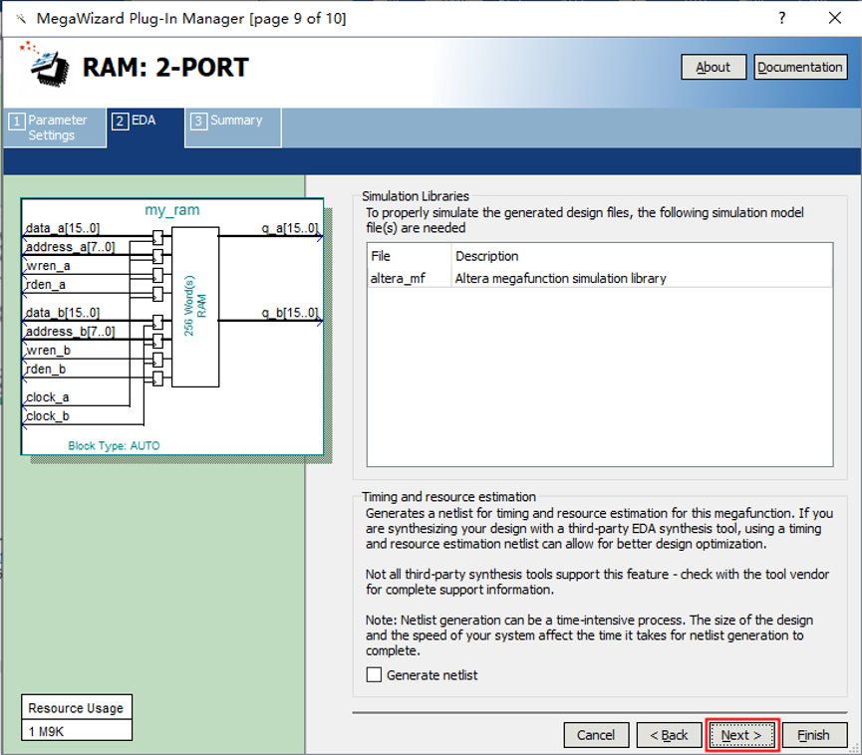Click Finish to complete the wizard
Viewport: 862px width, 755px height.
(813, 735)
